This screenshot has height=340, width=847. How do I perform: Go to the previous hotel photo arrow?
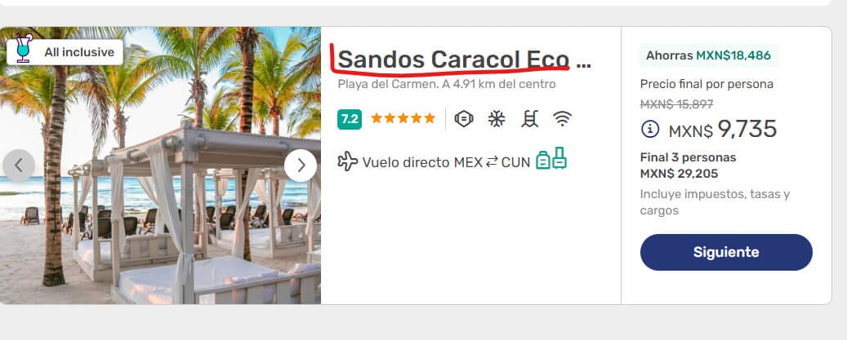(19, 166)
